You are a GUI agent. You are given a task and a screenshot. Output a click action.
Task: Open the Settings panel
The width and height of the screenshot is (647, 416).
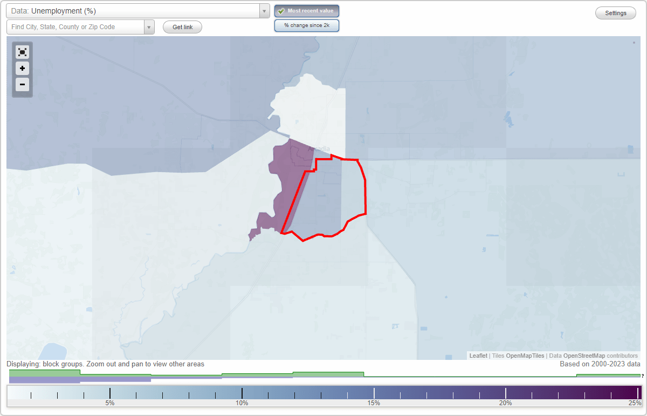pos(615,13)
